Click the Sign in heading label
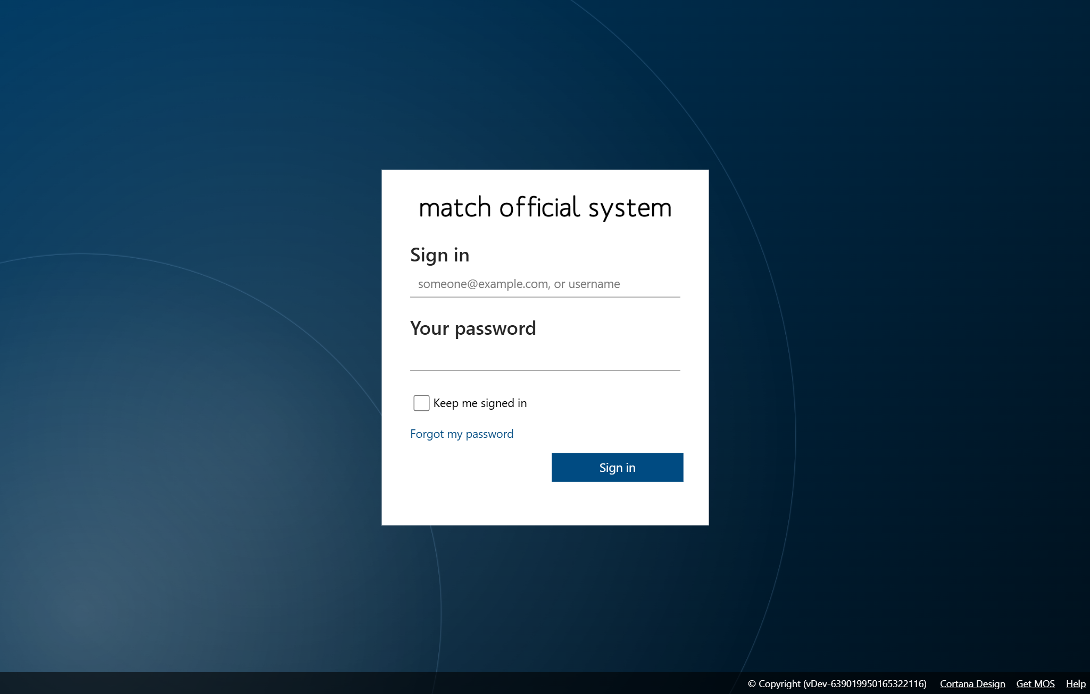This screenshot has height=694, width=1090. coord(440,255)
